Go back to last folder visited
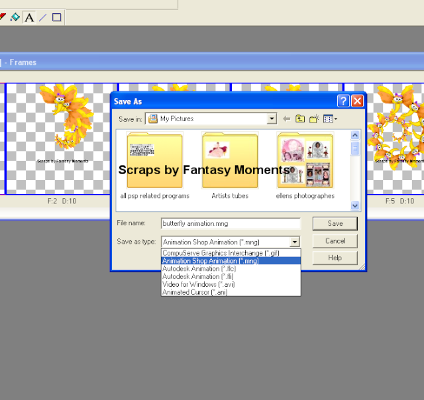The width and height of the screenshot is (424, 400). (286, 119)
